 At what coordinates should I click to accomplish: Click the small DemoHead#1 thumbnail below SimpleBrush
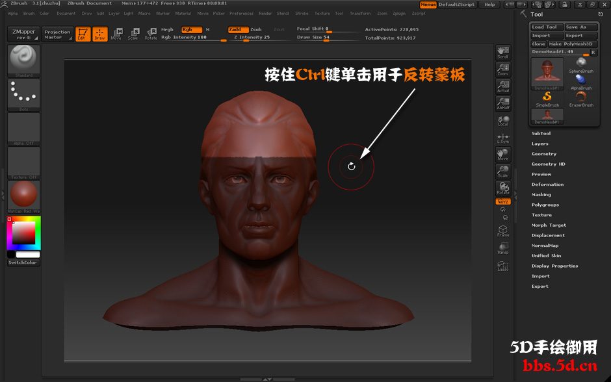coord(547,116)
